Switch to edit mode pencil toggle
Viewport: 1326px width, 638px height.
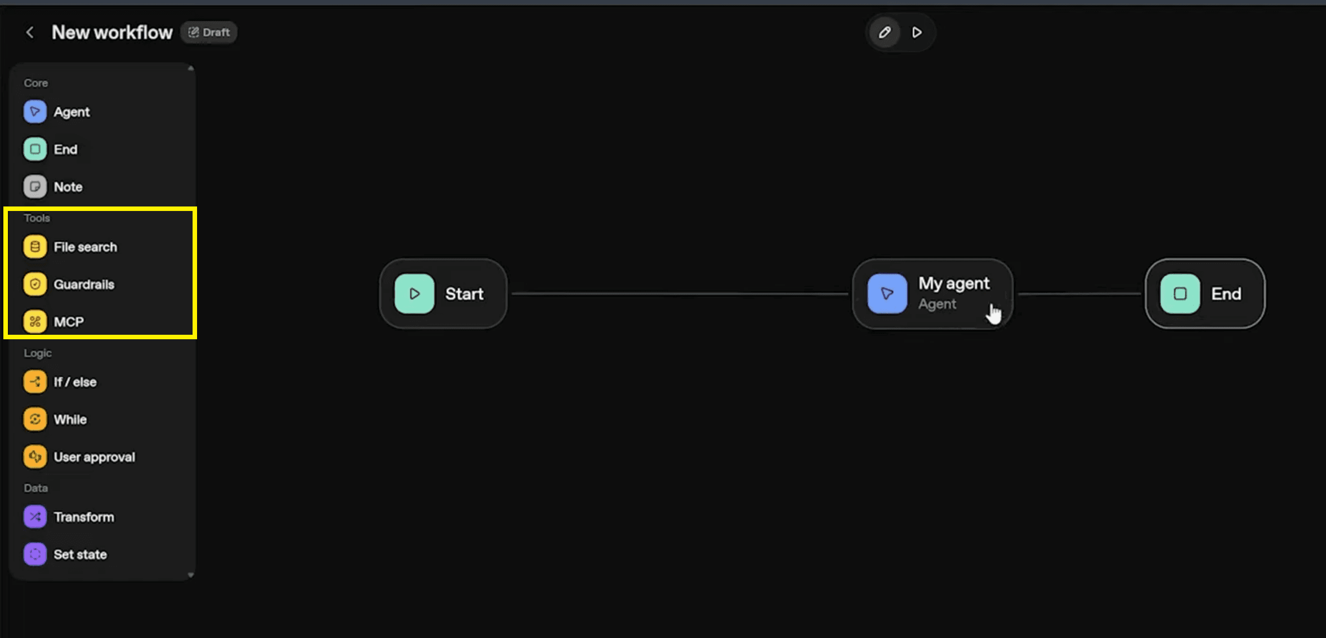tap(885, 33)
